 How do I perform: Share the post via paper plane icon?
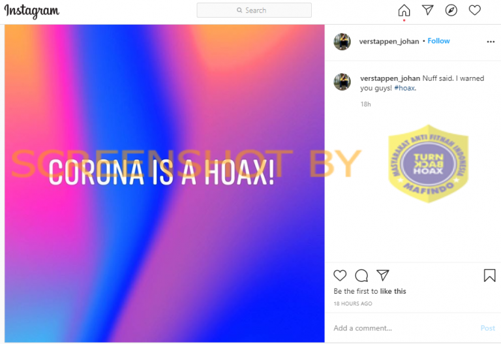click(382, 275)
